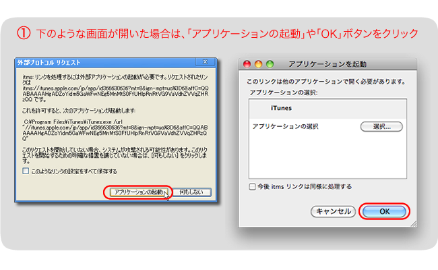
Task: Enable 今後 itms リンクは同様に処理する checkbox
Action: coord(253,186)
